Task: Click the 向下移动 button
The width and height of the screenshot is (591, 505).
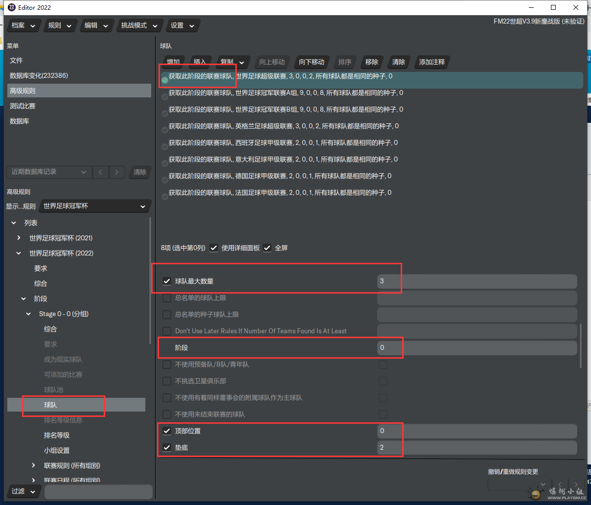Action: [x=312, y=62]
